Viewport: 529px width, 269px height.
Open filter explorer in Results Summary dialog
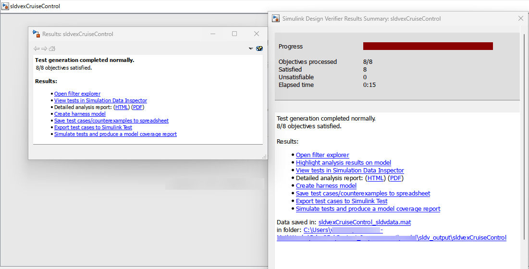coord(322,155)
